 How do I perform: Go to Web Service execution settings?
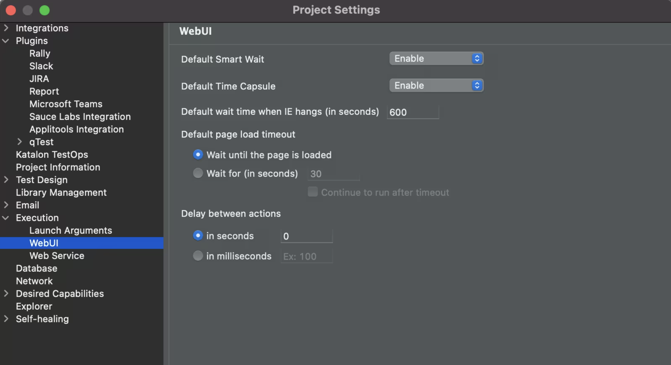point(57,256)
